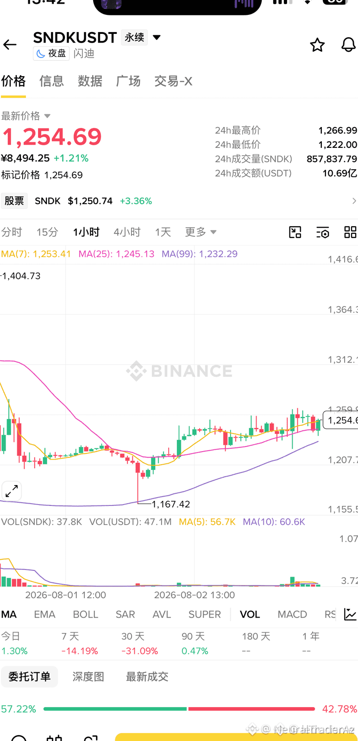Viewport: 358px width, 741px height.
Task: Open the multi-chart grid layout icon
Action: tap(350, 232)
